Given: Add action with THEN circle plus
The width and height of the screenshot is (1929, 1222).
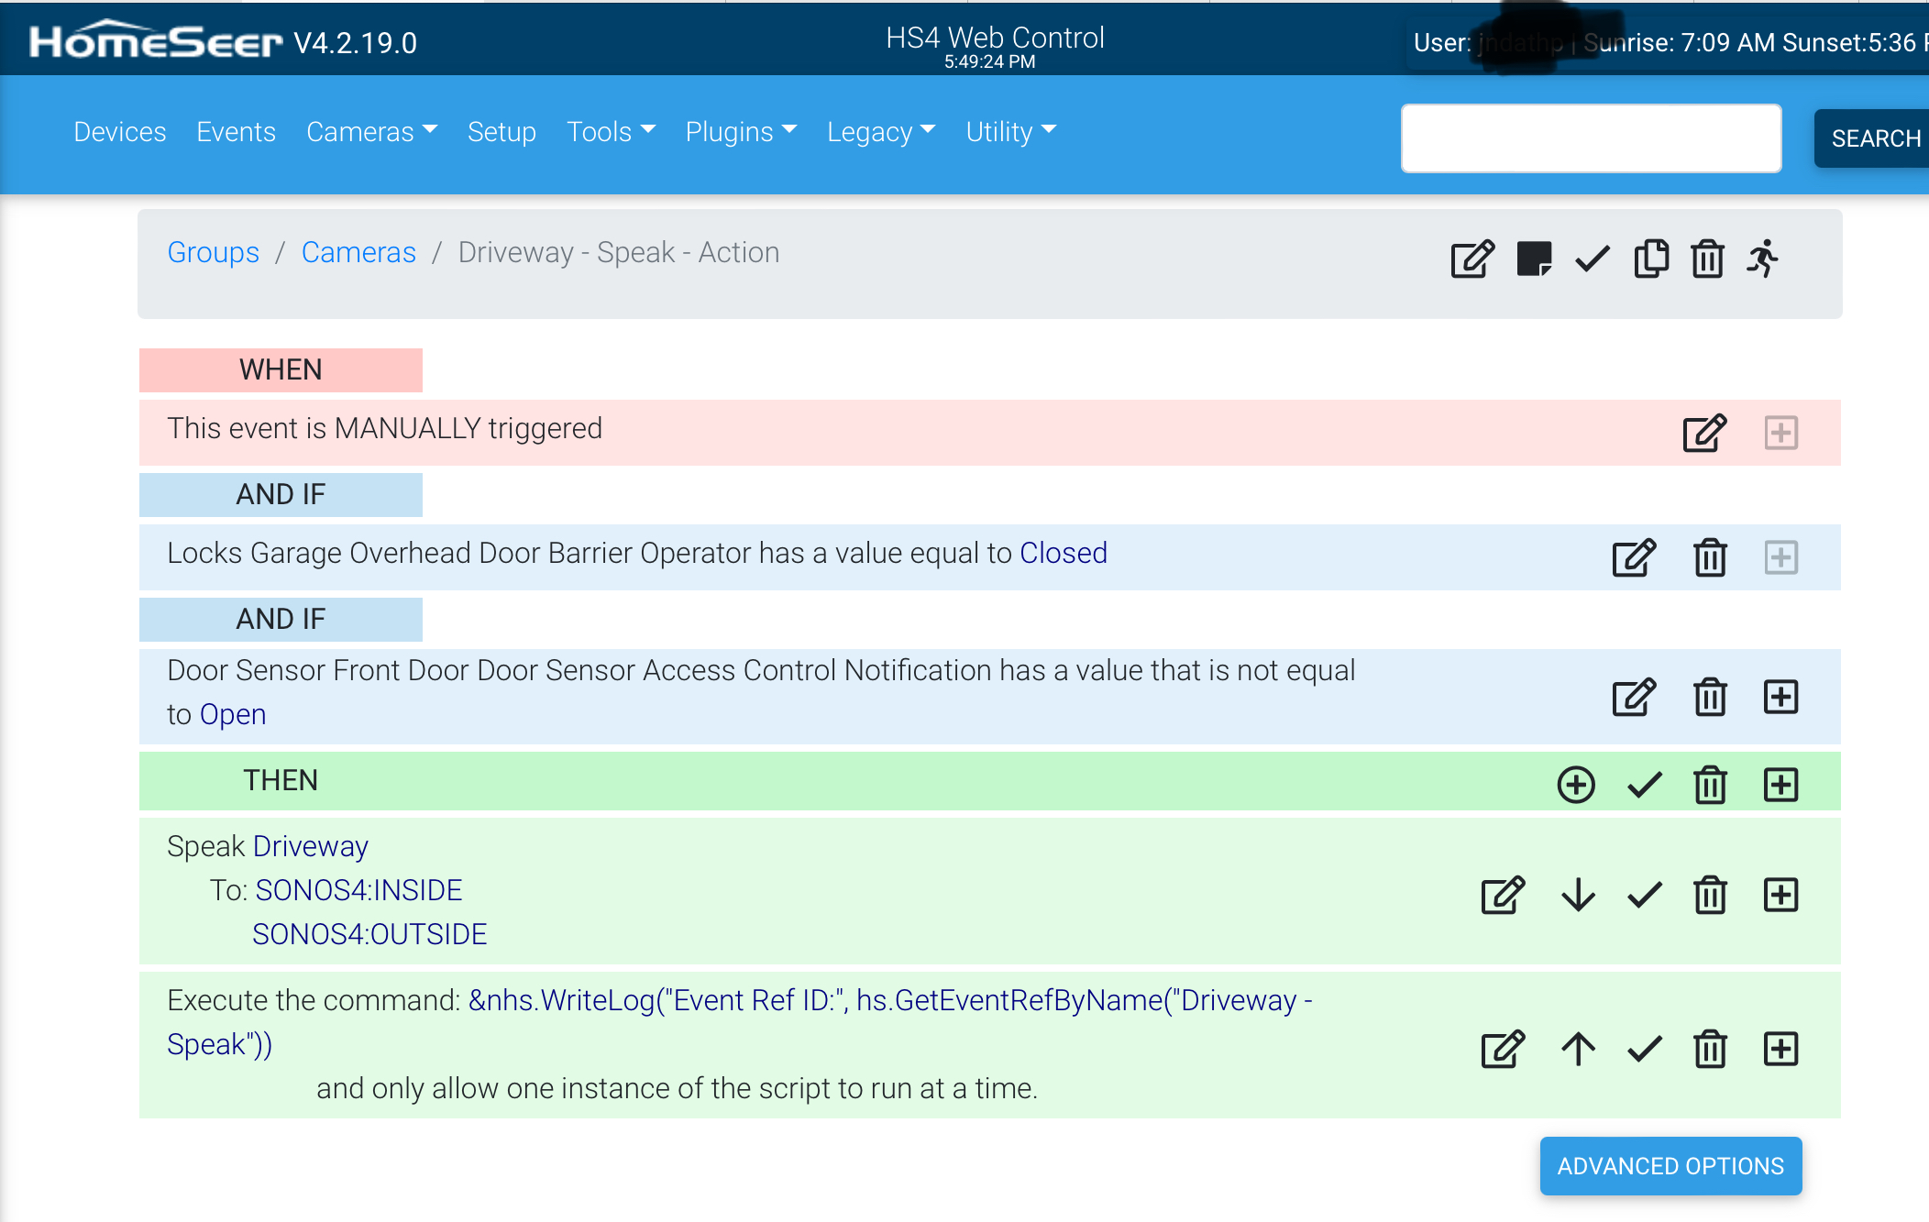Looking at the screenshot, I should [1576, 785].
